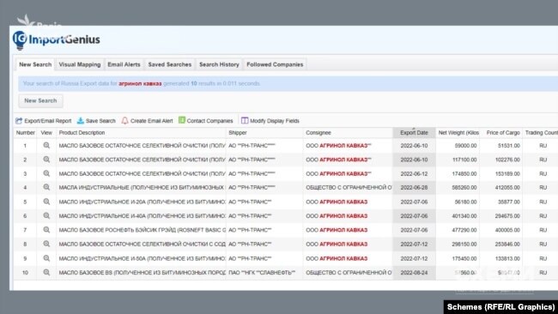Image resolution: width=558 pixels, height=314 pixels.
Task: Click export date 2022-08-24 cell
Action: point(414,273)
